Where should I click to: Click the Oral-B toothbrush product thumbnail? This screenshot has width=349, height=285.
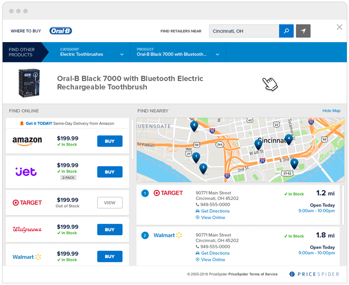(x=29, y=83)
